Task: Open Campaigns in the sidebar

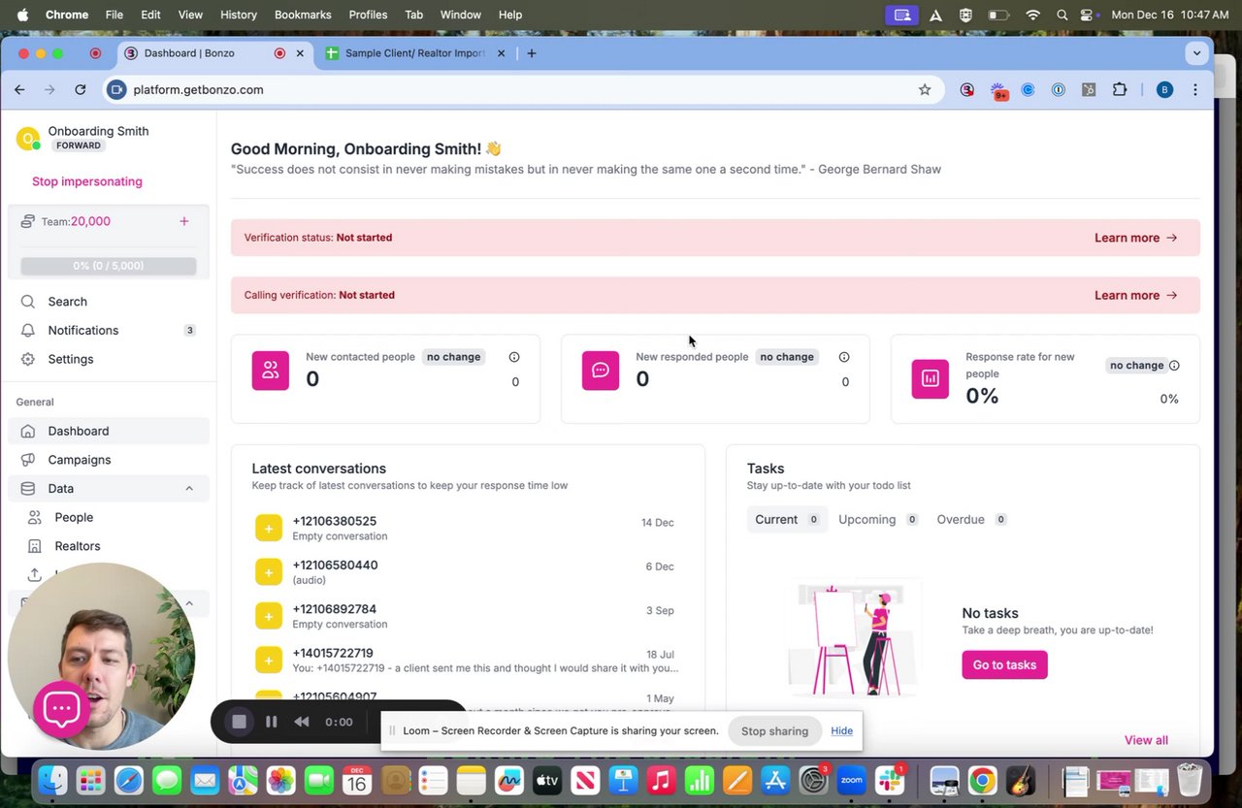Action: point(80,460)
